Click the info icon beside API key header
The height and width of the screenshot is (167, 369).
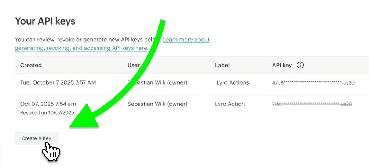point(300,65)
